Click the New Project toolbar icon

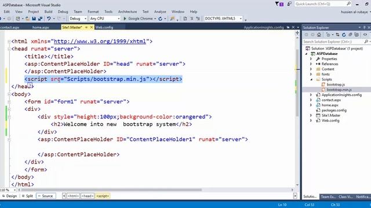click(x=18, y=18)
